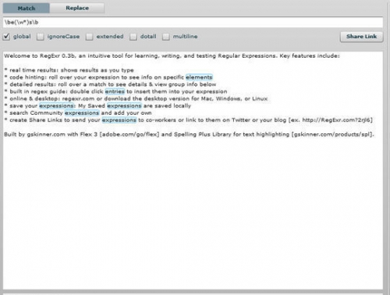
Task: Click the highlighted match "entries"
Action: click(x=115, y=91)
